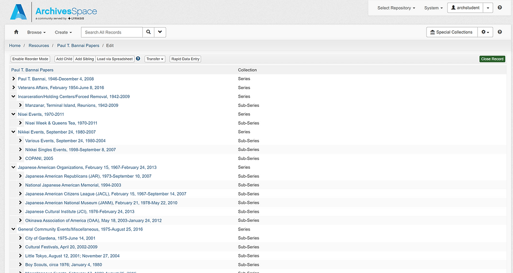Expand Japanese American Citizens League sub-series

[x=20, y=193]
